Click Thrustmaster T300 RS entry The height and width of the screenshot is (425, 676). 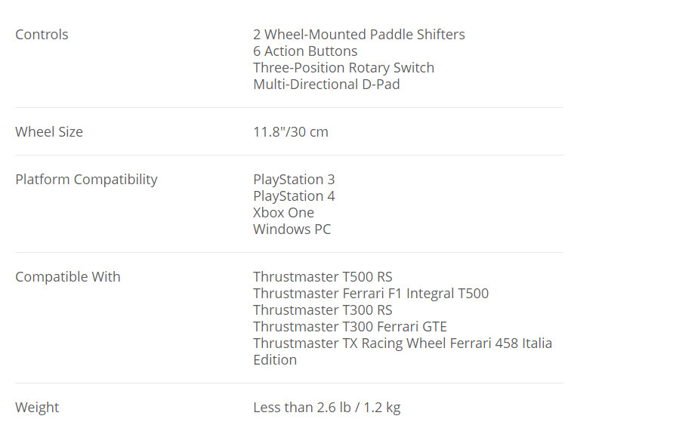click(x=323, y=310)
